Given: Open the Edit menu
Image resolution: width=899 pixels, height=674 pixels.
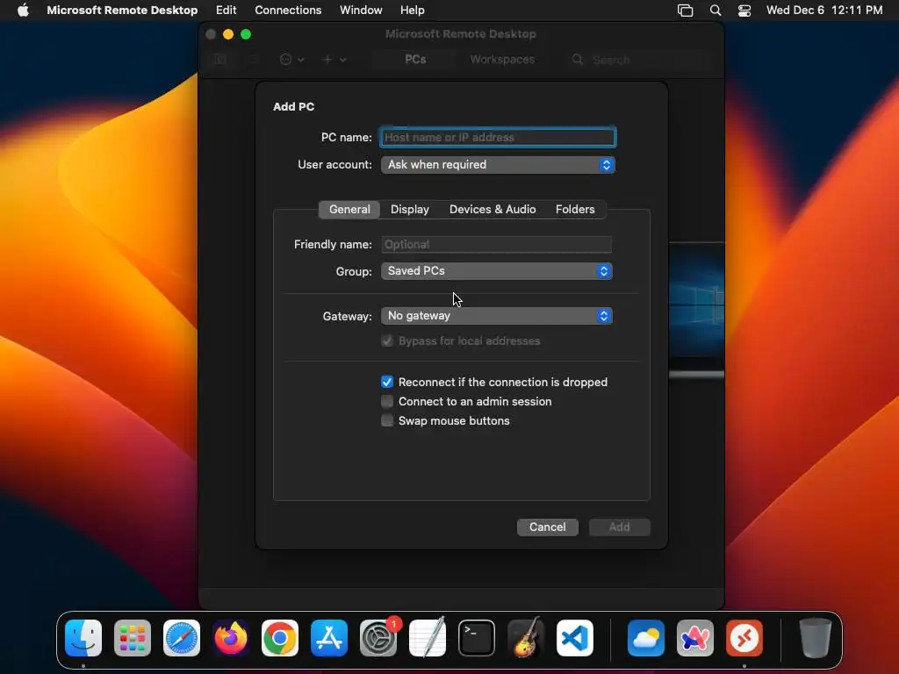Looking at the screenshot, I should pos(226,11).
